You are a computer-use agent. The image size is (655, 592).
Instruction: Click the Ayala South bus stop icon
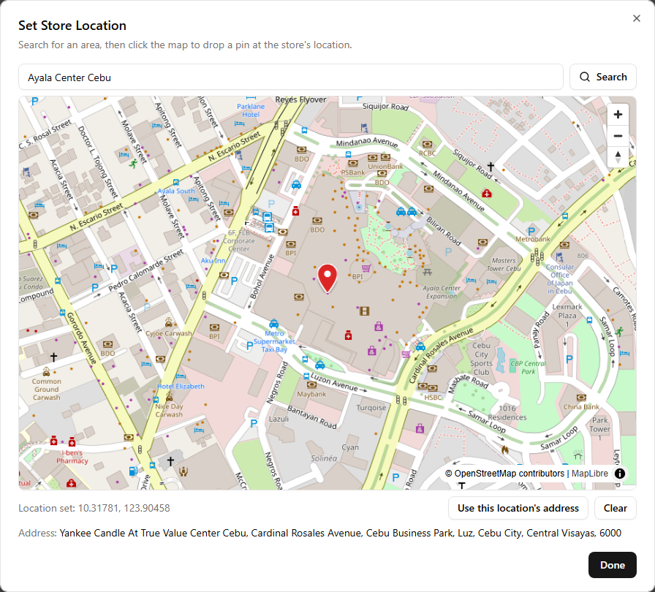[176, 183]
